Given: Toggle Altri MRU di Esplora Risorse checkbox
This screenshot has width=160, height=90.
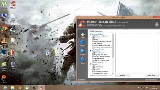Looking at the screenshot, I should 93,57.
